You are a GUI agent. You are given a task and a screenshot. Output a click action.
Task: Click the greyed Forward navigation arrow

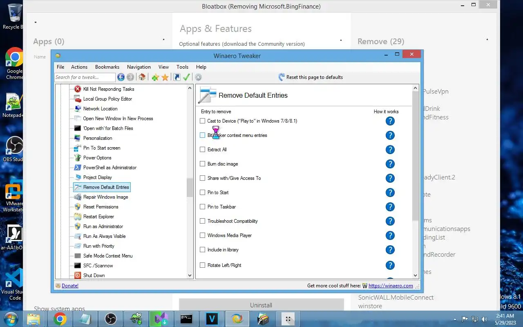point(130,77)
